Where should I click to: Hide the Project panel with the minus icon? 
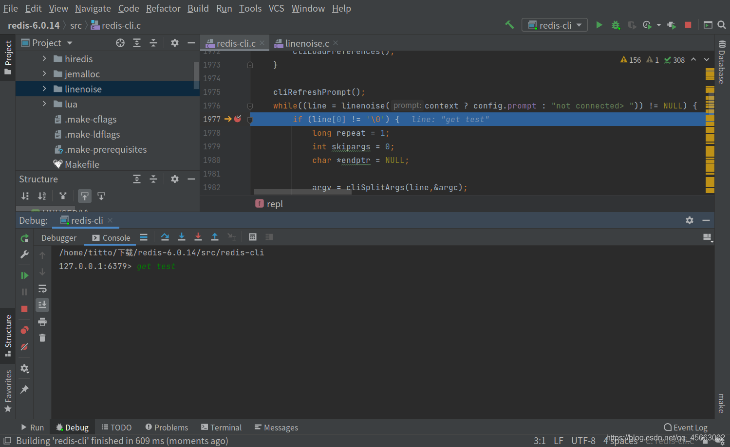click(191, 43)
